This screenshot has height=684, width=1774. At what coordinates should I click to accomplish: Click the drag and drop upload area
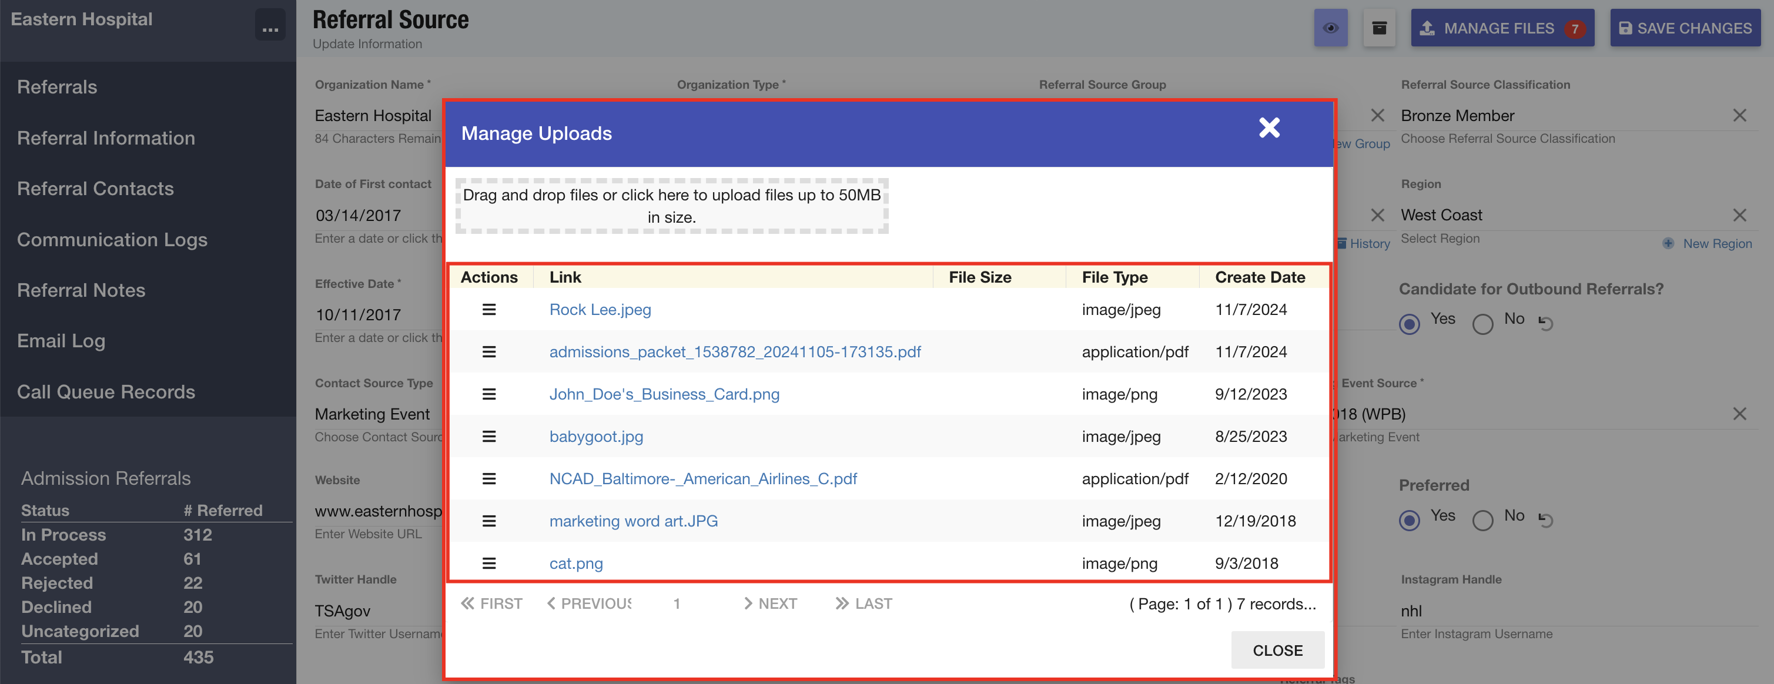coord(671,206)
